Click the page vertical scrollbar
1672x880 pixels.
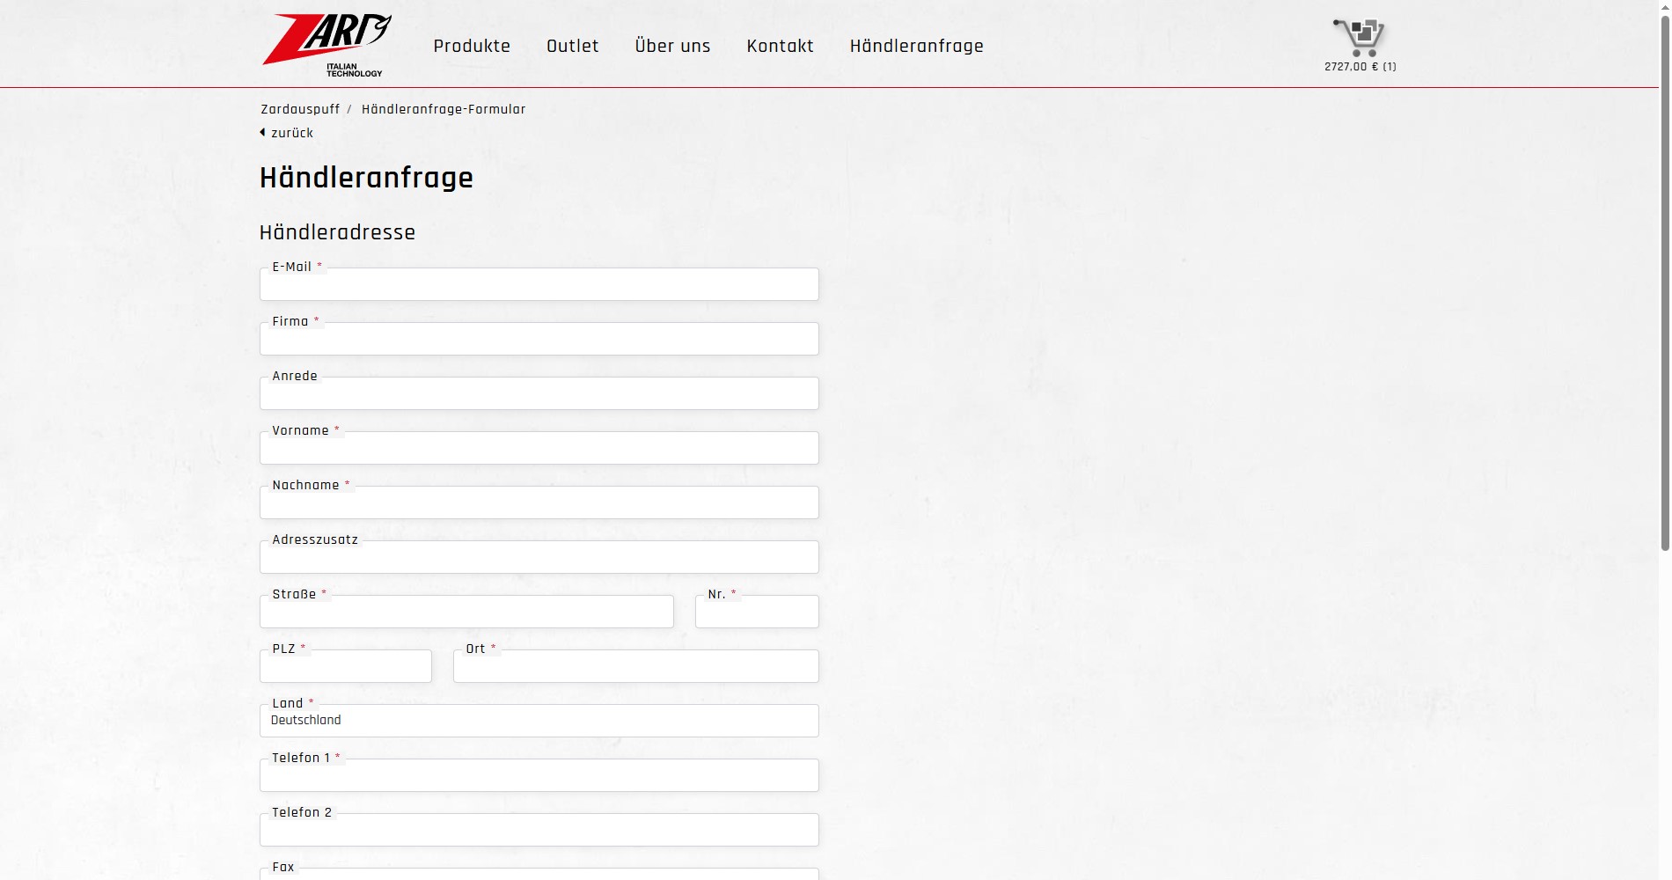pos(1664,282)
